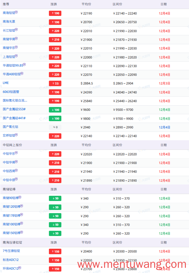
Task: Select average price ¥ 9600 for 国产金属硅553#
Action: pos(85,110)
